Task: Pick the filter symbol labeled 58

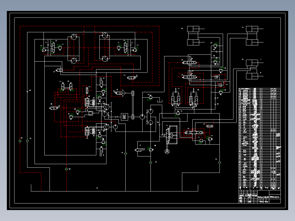Action: (66, 169)
